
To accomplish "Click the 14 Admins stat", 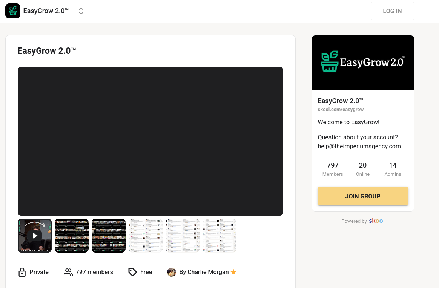I will [393, 169].
